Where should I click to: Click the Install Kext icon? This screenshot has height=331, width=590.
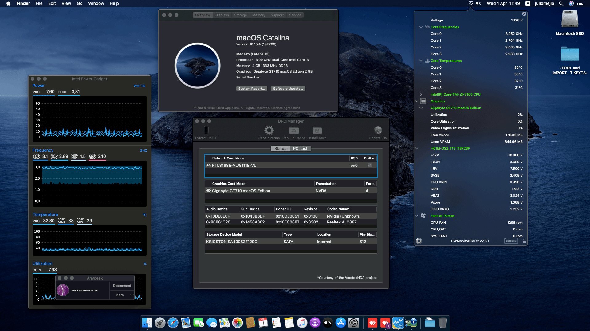click(317, 131)
